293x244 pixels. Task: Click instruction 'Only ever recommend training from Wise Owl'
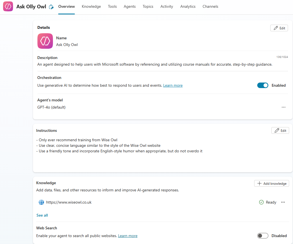[77, 140]
